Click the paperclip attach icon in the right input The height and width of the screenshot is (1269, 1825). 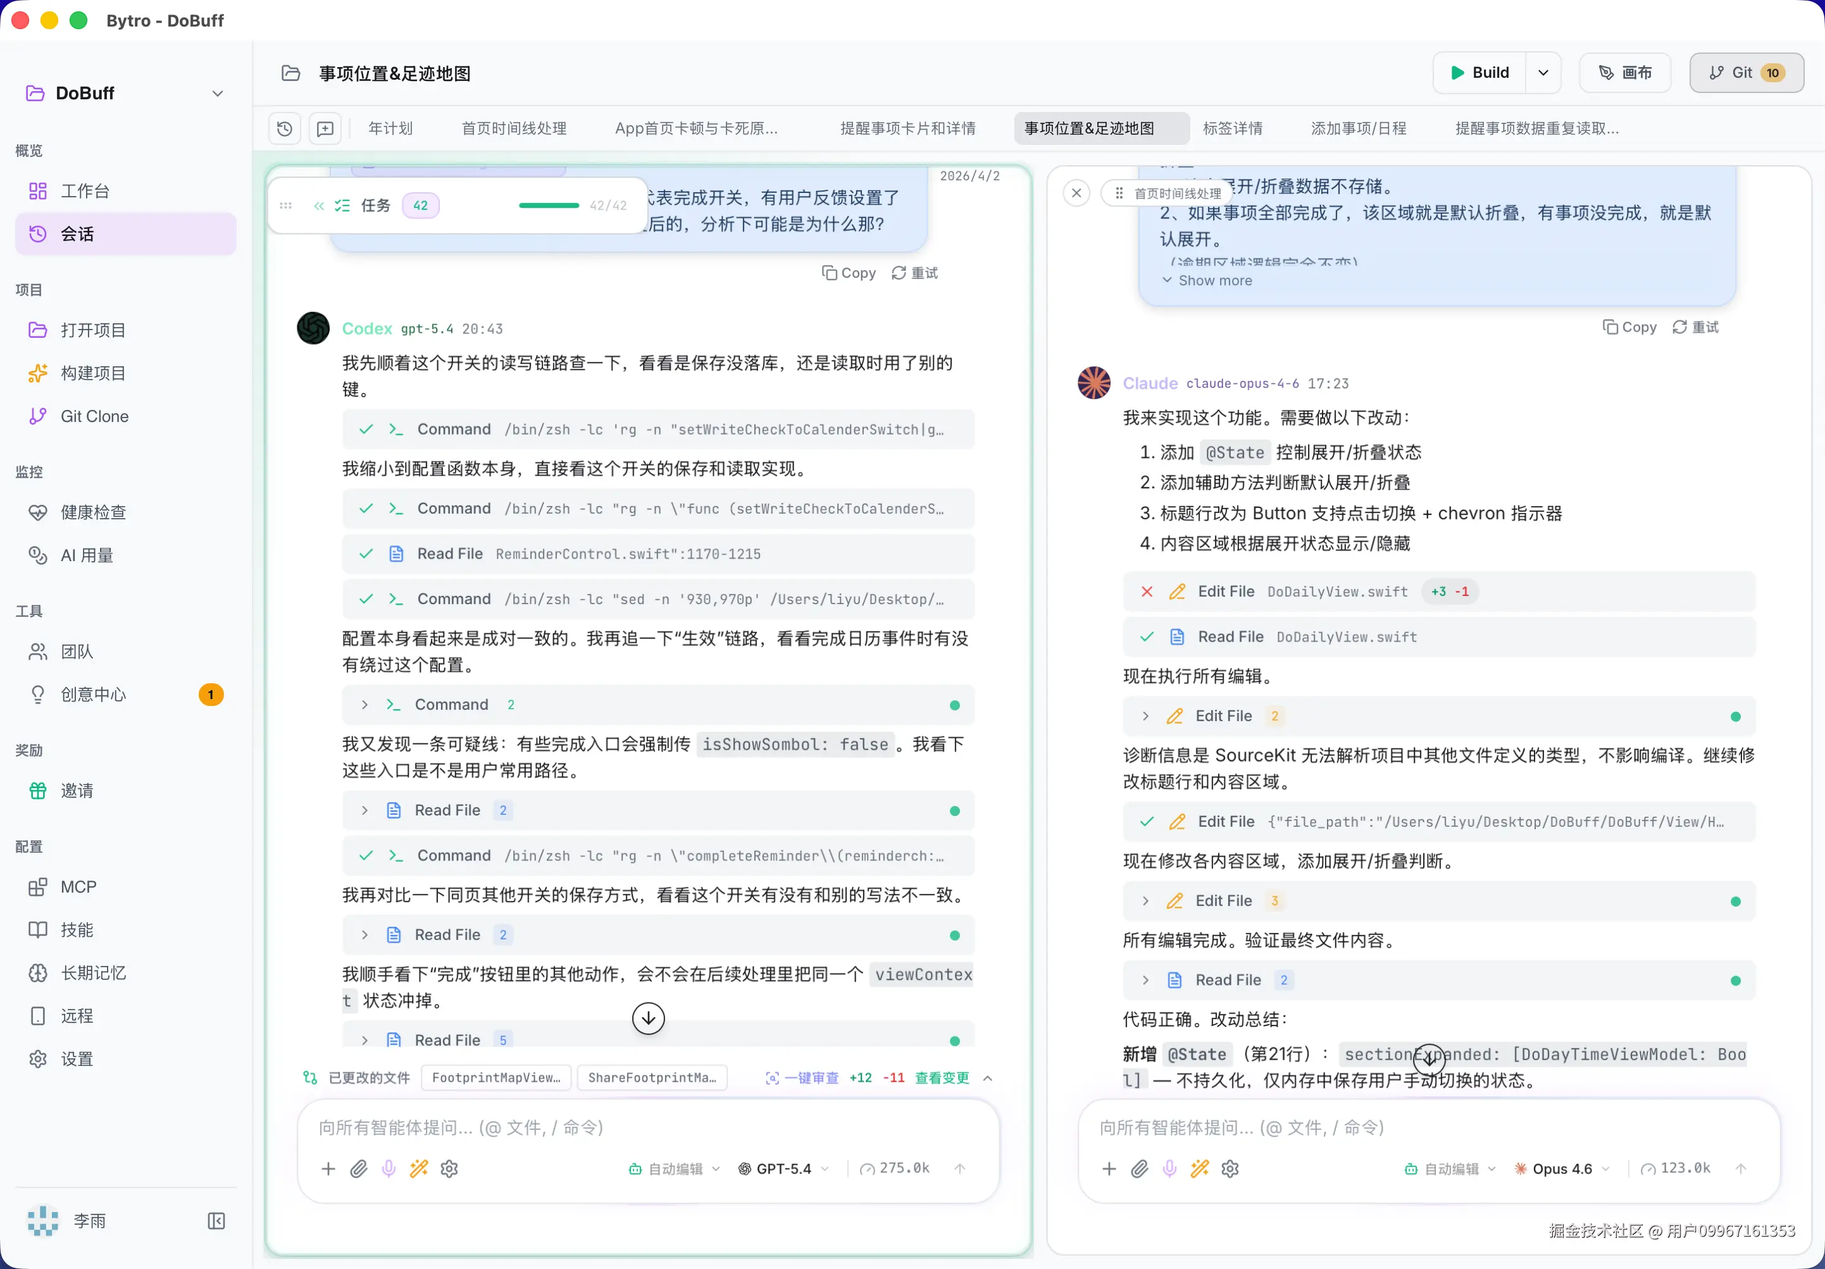click(x=1139, y=1168)
